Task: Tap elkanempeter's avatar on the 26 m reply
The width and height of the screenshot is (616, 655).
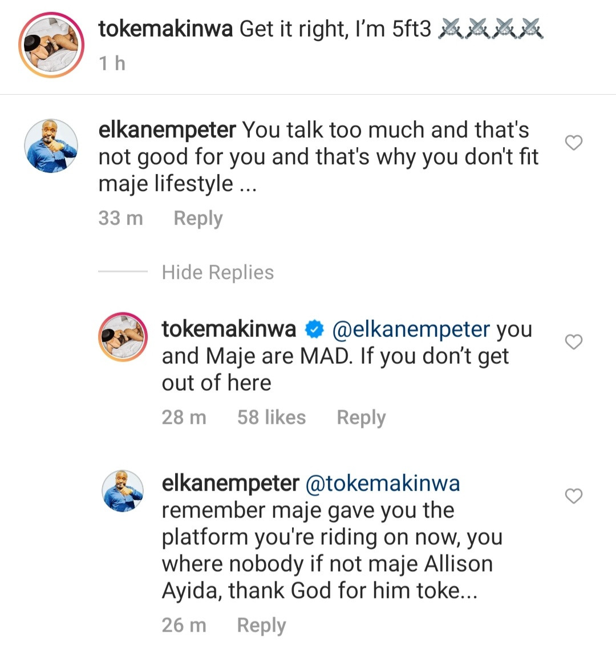Action: pyautogui.click(x=124, y=491)
